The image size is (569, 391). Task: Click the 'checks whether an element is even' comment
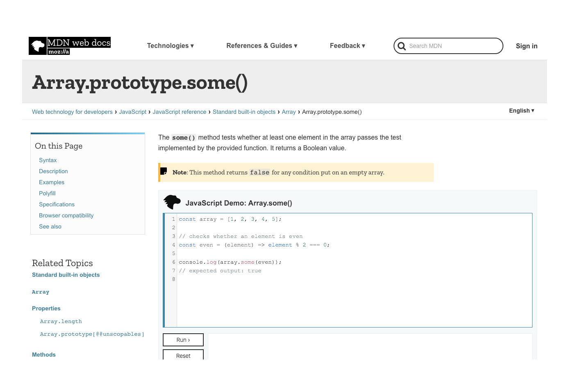241,236
